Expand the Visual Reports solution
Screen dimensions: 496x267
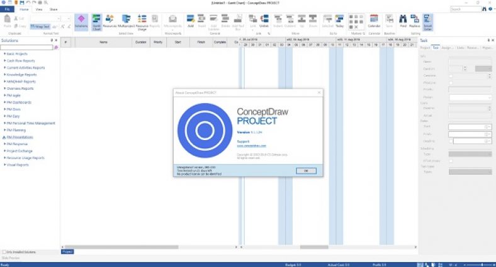[5, 165]
